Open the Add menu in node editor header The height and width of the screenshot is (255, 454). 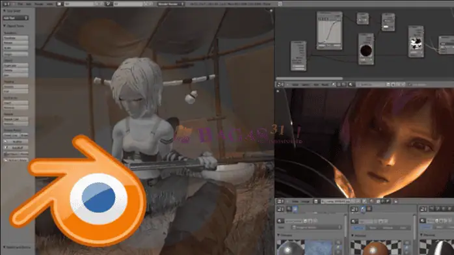point(316,85)
